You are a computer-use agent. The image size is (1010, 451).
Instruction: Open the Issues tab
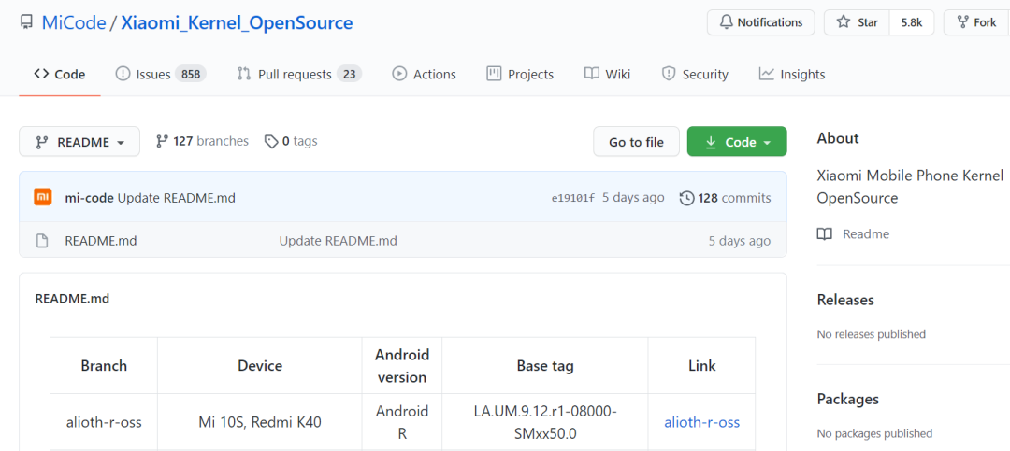pos(160,74)
